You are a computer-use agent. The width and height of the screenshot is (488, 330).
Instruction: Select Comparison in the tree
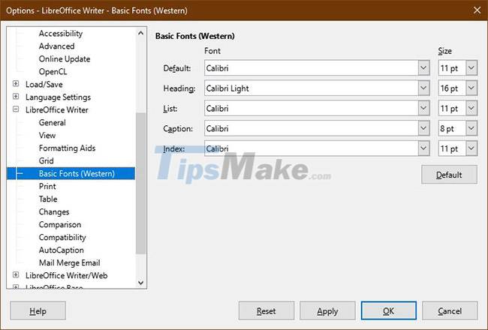tap(60, 224)
